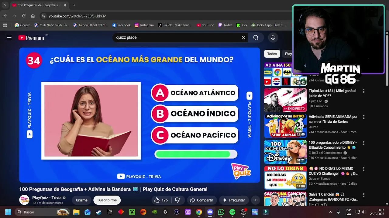The image size is (389, 218).
Task: Click the Suscribirme button
Action: tap(107, 200)
